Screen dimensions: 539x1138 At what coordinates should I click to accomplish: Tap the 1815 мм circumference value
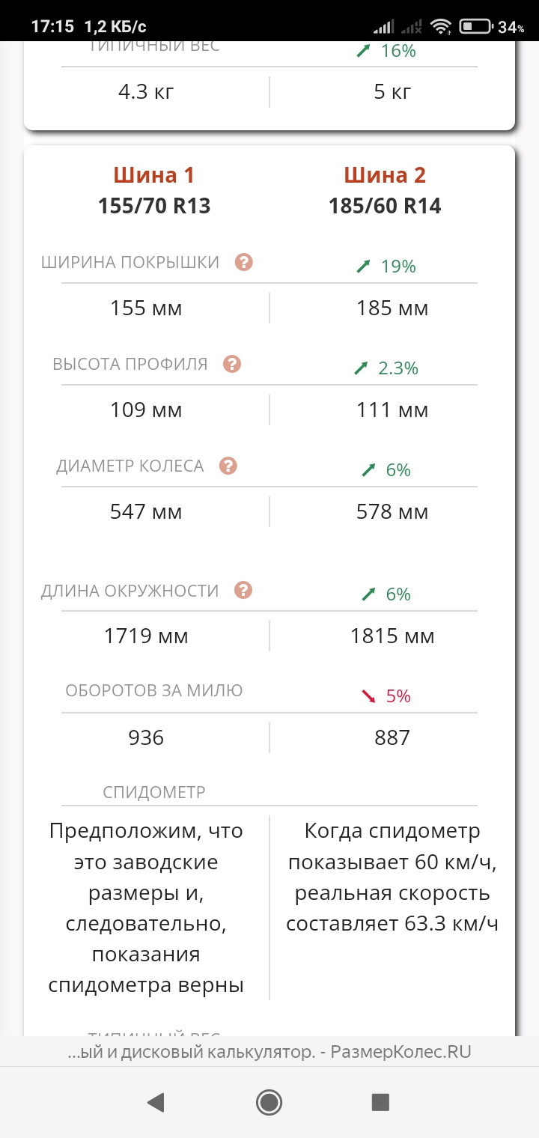[392, 636]
